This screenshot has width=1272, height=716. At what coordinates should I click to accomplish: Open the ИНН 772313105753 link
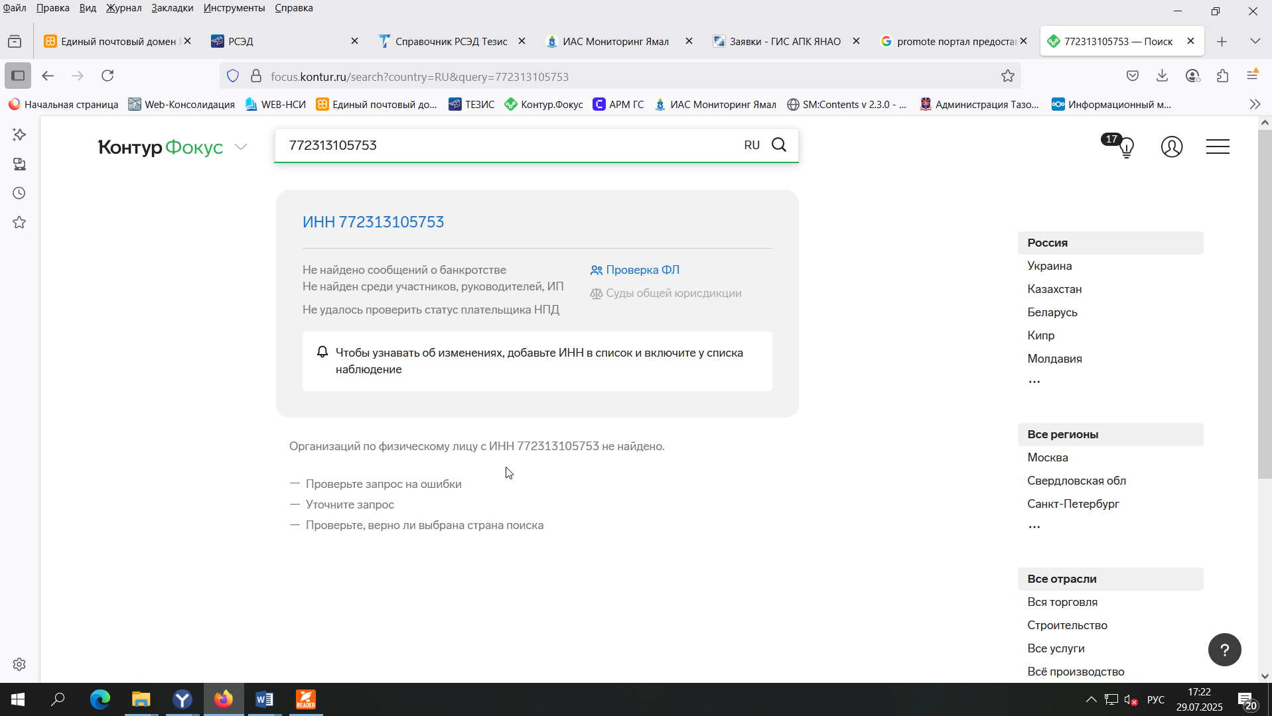pyautogui.click(x=373, y=222)
